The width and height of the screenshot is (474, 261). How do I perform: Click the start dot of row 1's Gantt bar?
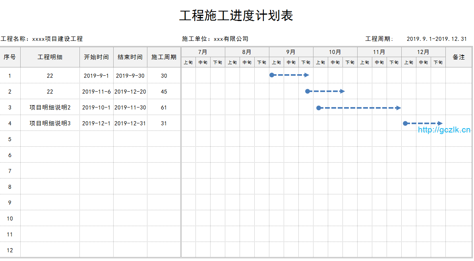(x=272, y=75)
